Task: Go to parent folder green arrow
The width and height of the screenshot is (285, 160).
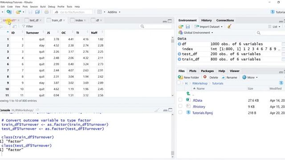Action: click(x=188, y=93)
